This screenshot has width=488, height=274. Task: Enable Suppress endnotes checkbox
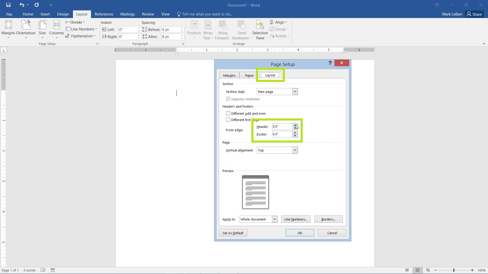click(228, 99)
